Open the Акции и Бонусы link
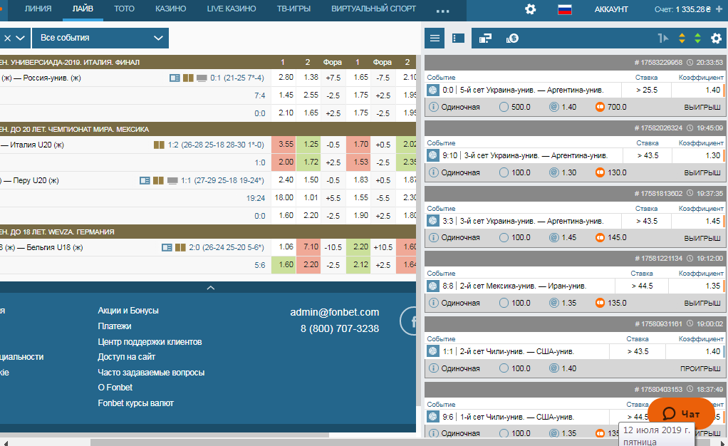This screenshot has height=446, width=728. [128, 311]
